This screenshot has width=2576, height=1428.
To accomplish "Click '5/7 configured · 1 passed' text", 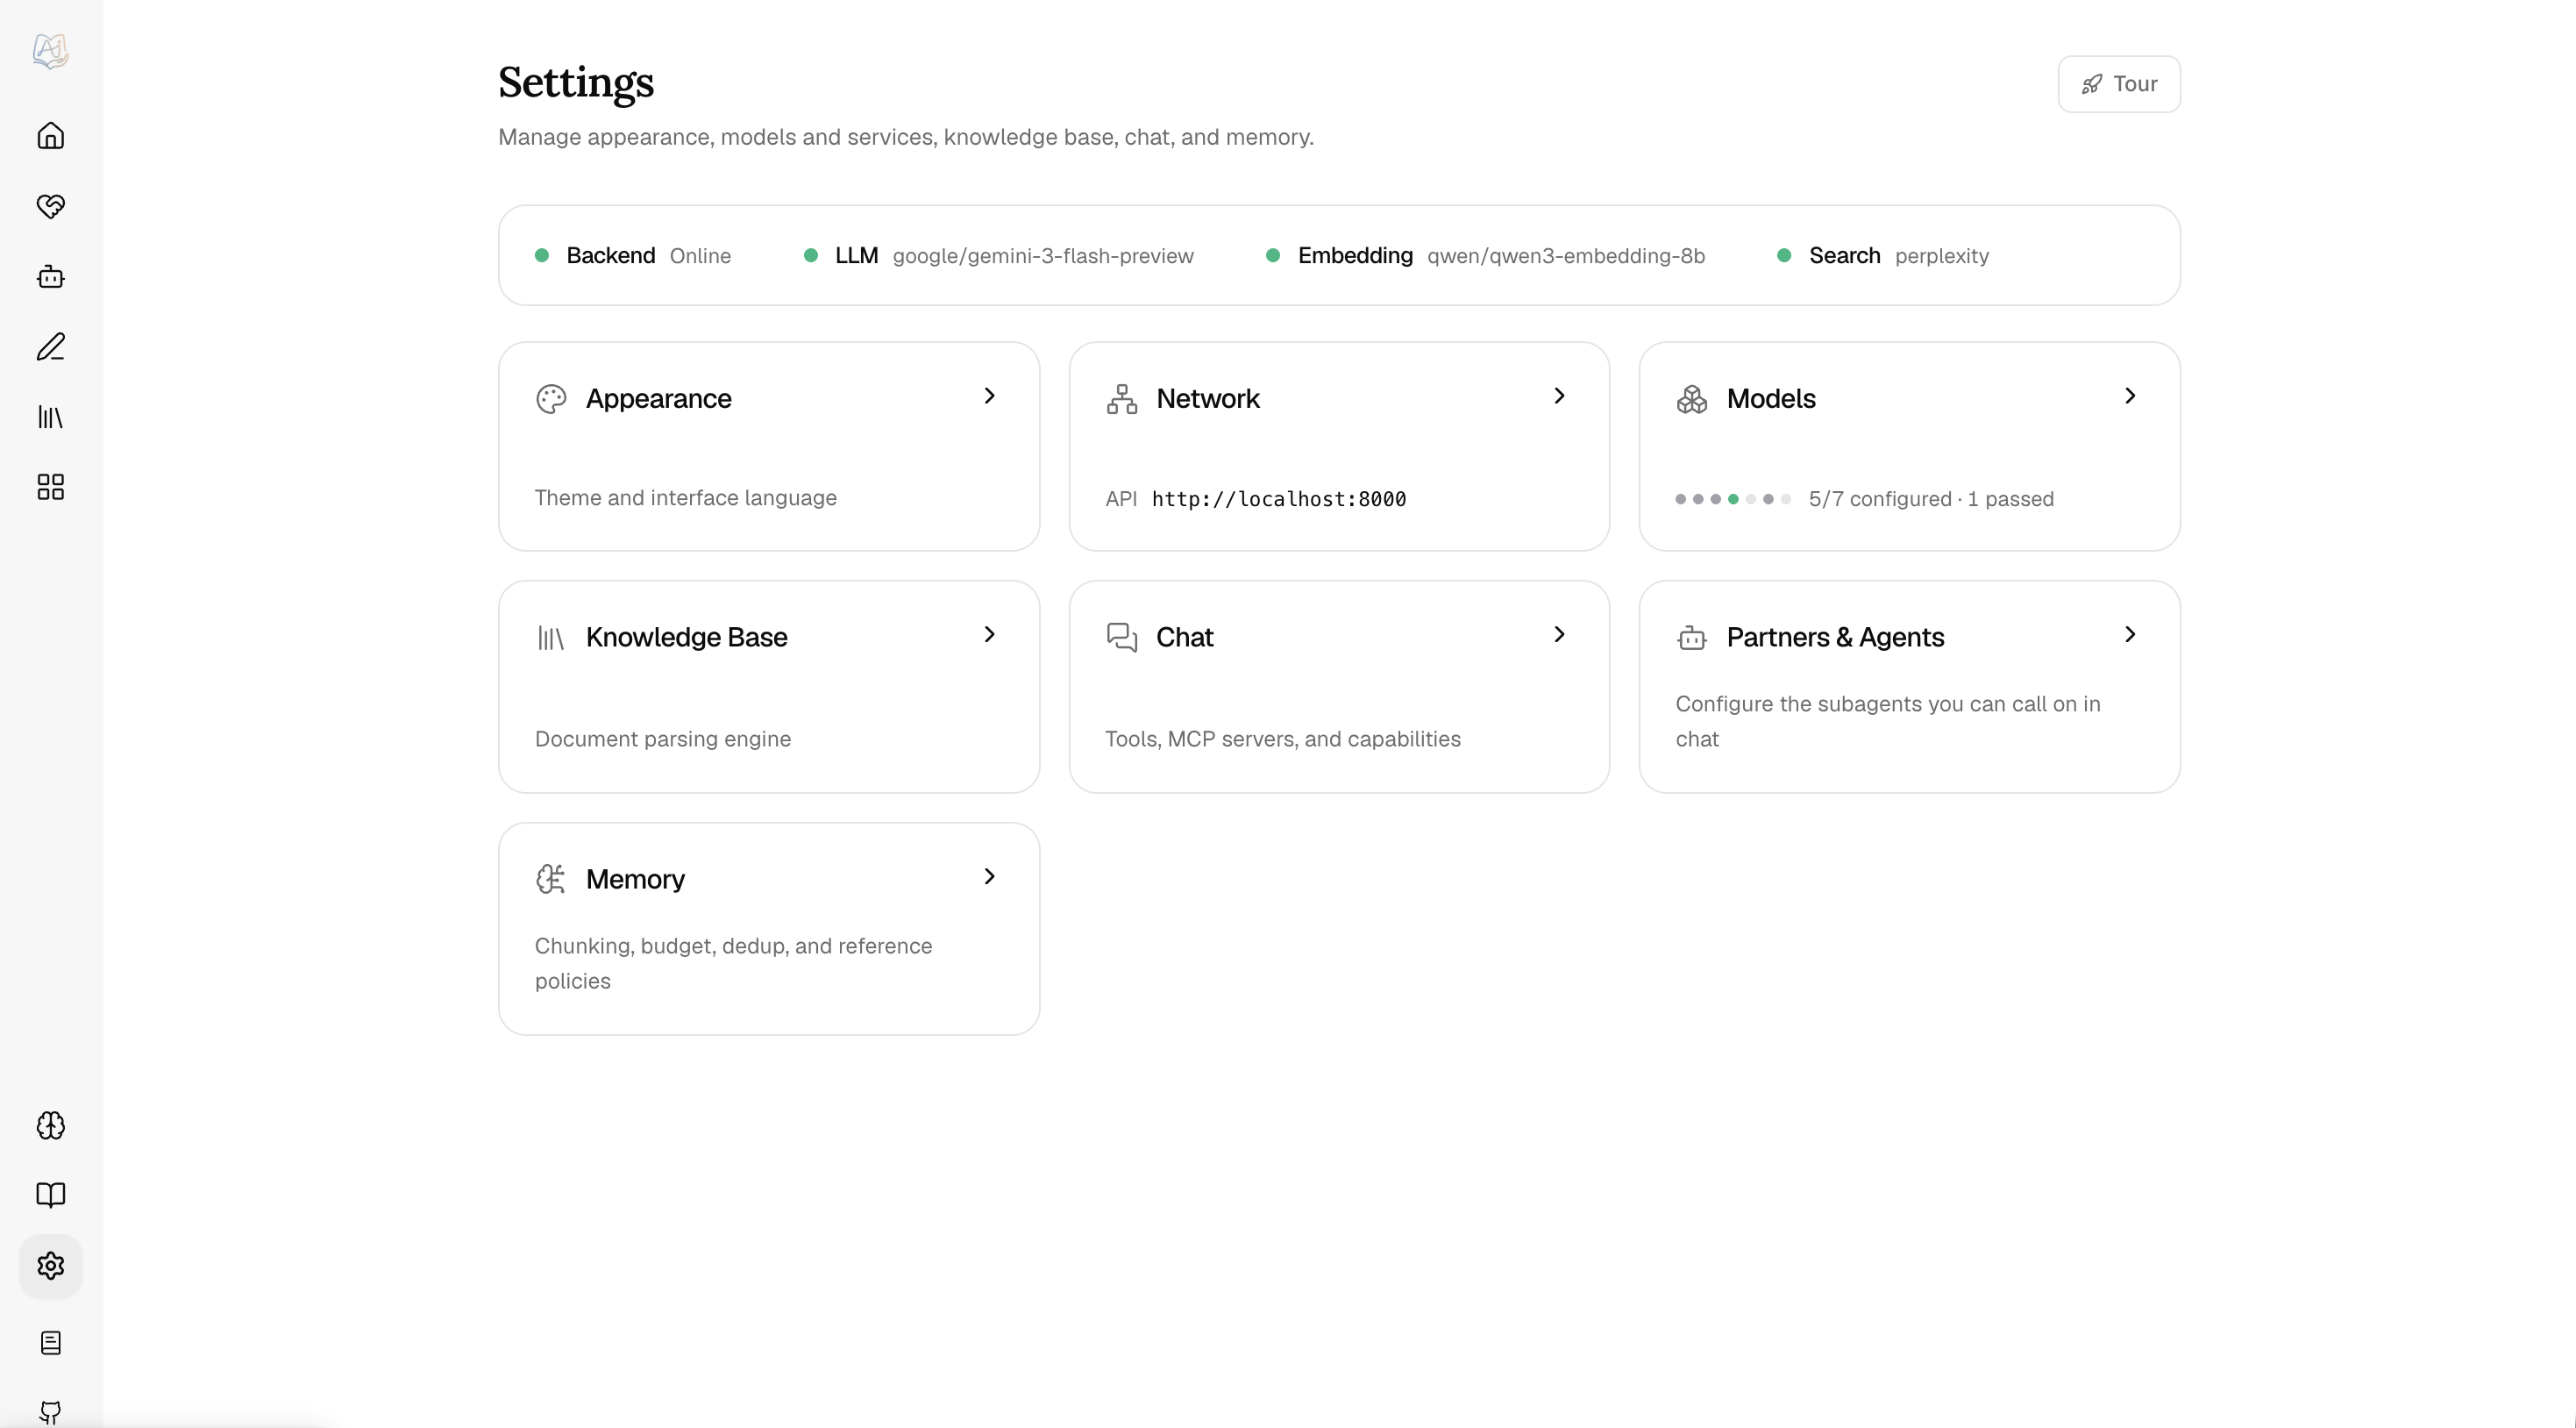I will [1931, 498].
